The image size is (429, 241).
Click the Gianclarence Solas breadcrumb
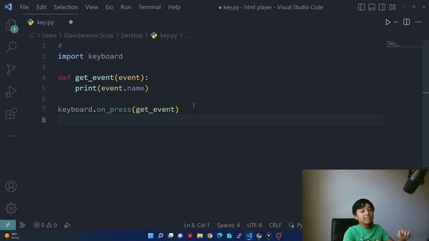[88, 35]
